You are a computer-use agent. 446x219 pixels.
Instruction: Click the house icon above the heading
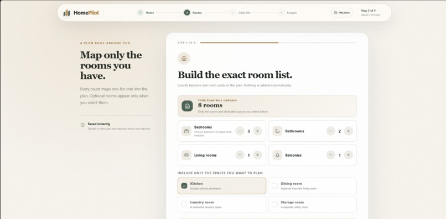184,58
